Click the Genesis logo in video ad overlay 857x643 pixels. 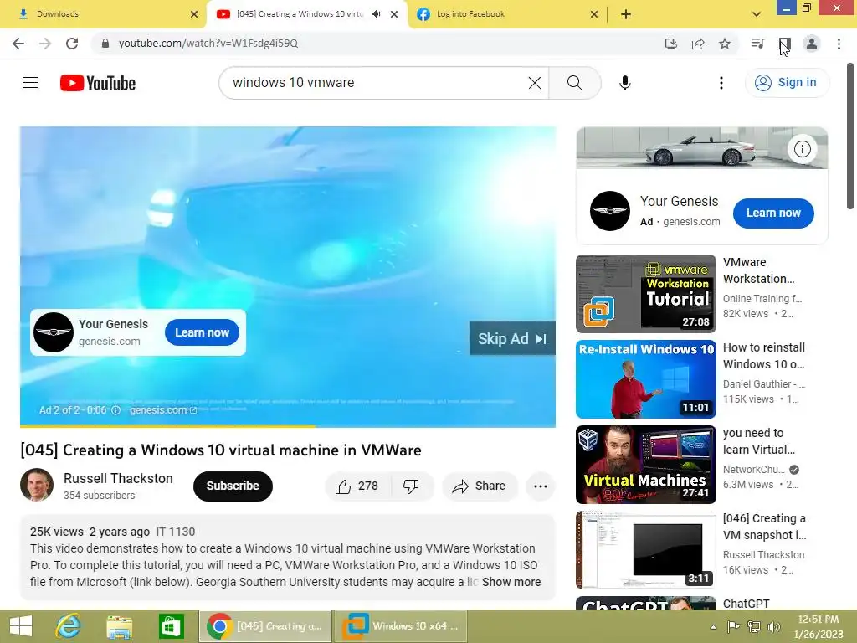(54, 332)
